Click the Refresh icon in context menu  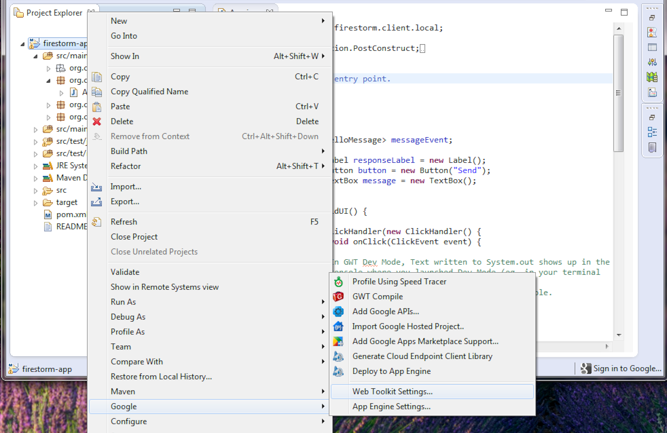(96, 222)
